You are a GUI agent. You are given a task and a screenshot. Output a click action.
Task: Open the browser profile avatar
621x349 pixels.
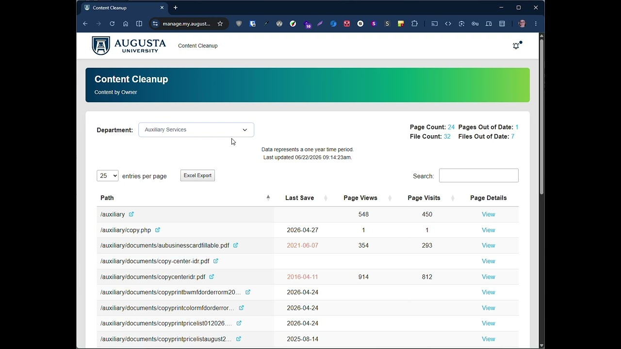[522, 24]
